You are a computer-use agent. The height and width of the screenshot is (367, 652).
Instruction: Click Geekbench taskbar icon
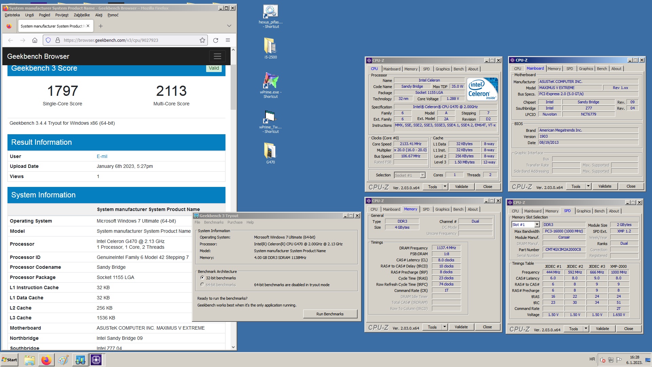(x=80, y=360)
